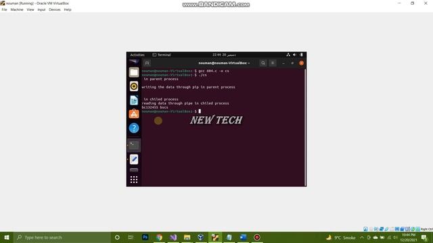Open the VirtualBox Machine menu
Screen dimensions: 433x243
point(17,9)
